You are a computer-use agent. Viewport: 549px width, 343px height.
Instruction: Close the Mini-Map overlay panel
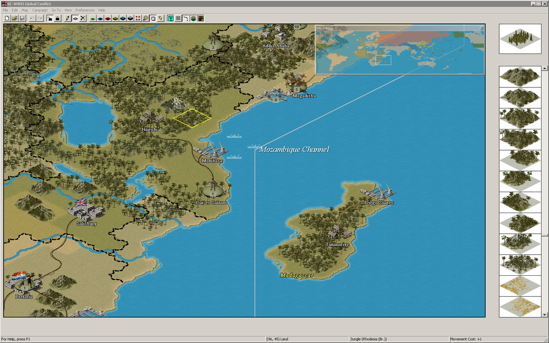481,28
